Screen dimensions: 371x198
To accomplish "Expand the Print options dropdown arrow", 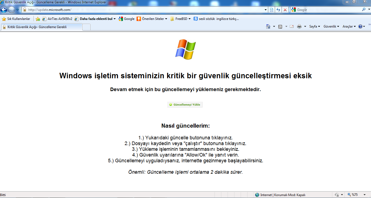I will pos(305,26).
